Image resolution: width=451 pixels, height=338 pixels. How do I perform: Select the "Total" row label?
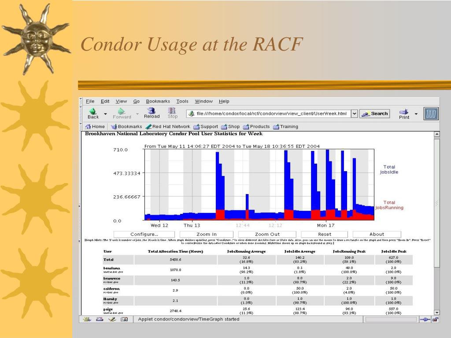tap(108, 260)
